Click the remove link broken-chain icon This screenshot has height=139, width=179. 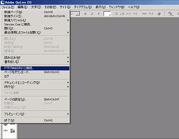[151, 13]
